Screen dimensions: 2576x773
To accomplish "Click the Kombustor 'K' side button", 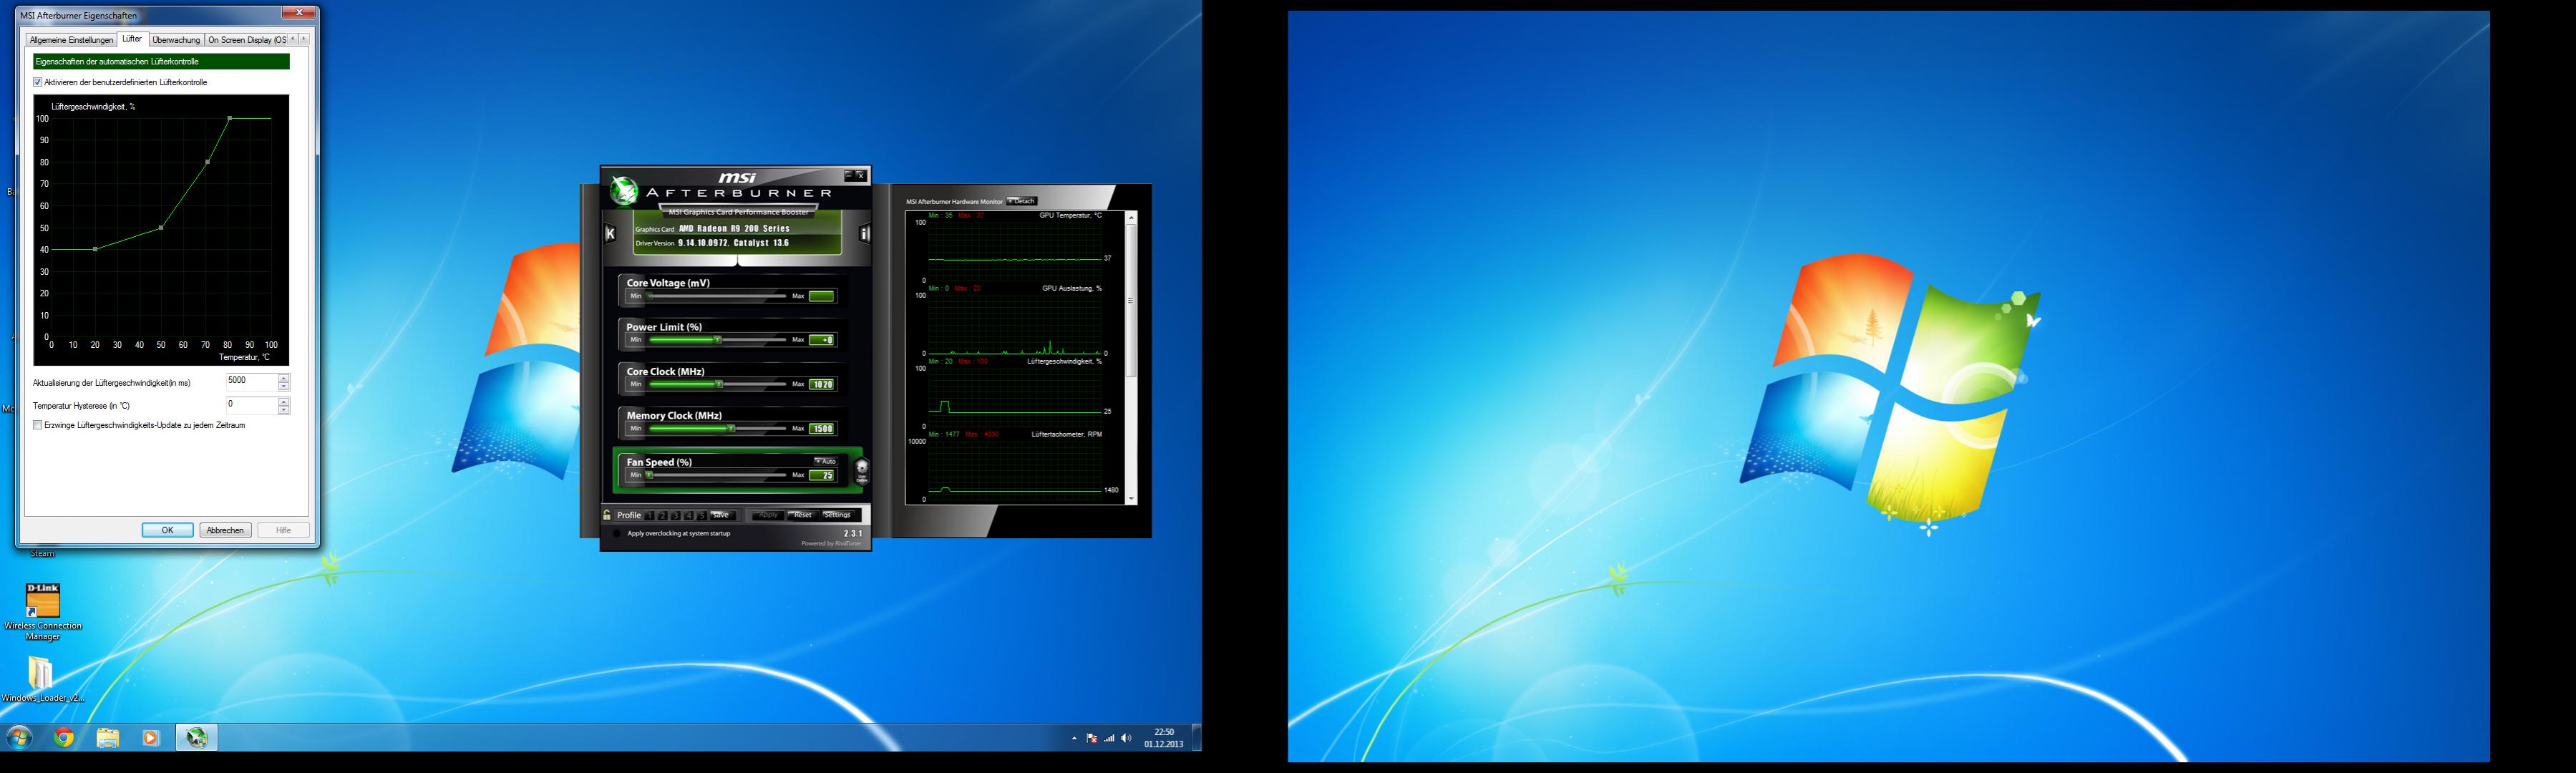I will click(610, 233).
